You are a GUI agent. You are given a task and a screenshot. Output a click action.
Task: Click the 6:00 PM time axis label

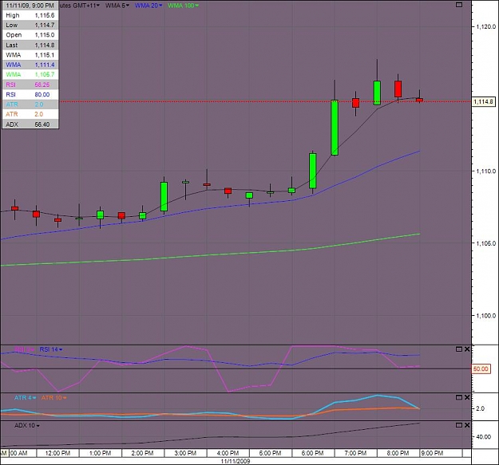point(312,453)
